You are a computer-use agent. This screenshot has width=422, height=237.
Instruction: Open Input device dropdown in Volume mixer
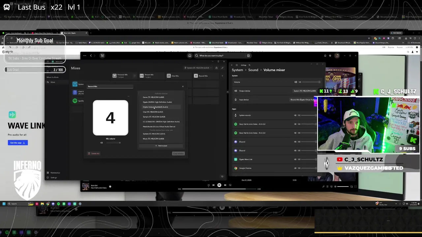(303, 100)
